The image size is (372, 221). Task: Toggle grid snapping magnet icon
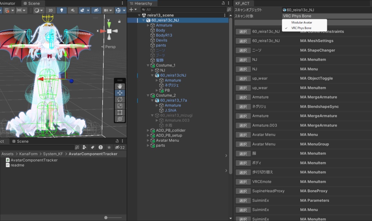pos(7,10)
